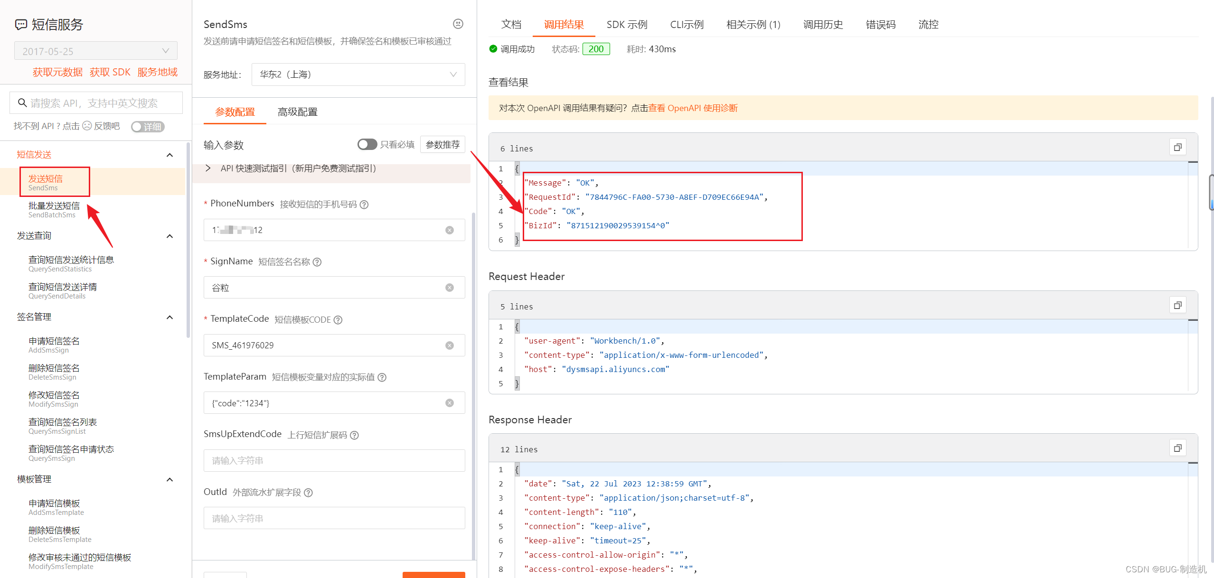Image resolution: width=1214 pixels, height=578 pixels.
Task: Open the 高级配置 tab
Action: [x=297, y=112]
